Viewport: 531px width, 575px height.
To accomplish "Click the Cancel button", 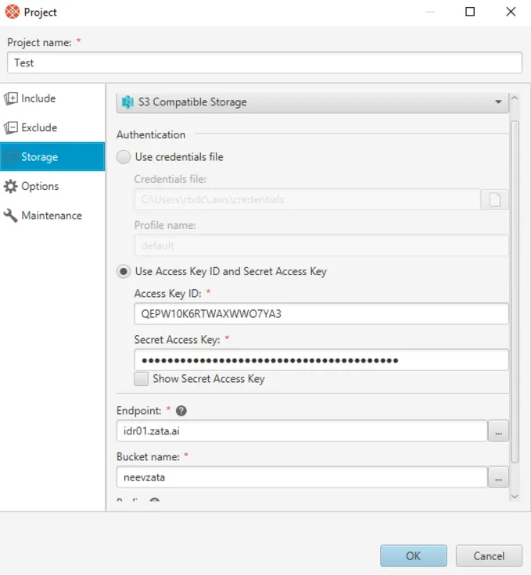I will click(x=489, y=556).
